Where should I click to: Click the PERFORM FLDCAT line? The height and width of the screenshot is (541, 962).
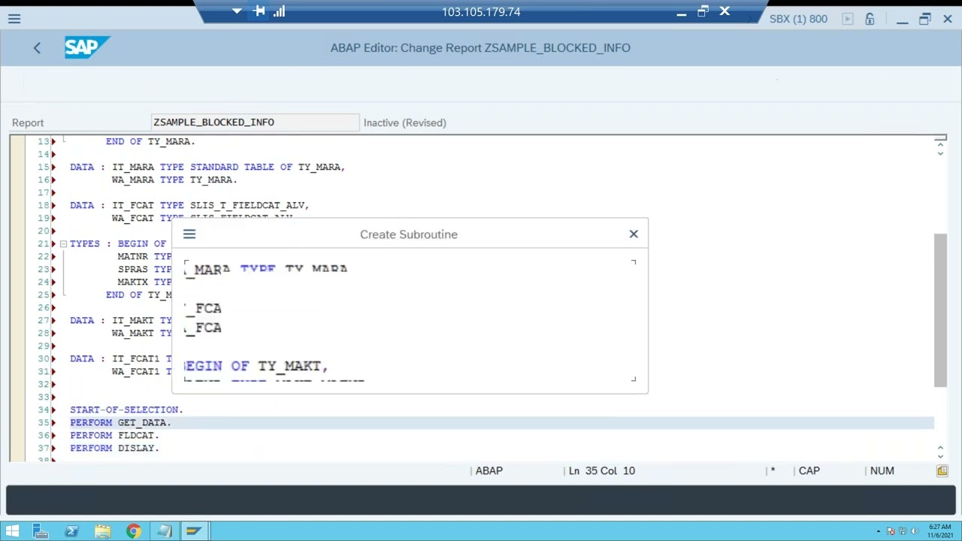tap(114, 435)
